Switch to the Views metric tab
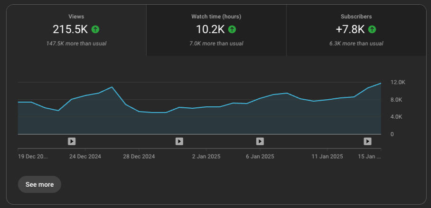The height and width of the screenshot is (208, 431). click(76, 30)
